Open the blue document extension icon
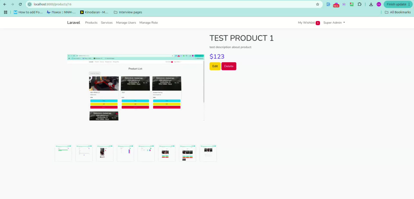 click(x=328, y=4)
